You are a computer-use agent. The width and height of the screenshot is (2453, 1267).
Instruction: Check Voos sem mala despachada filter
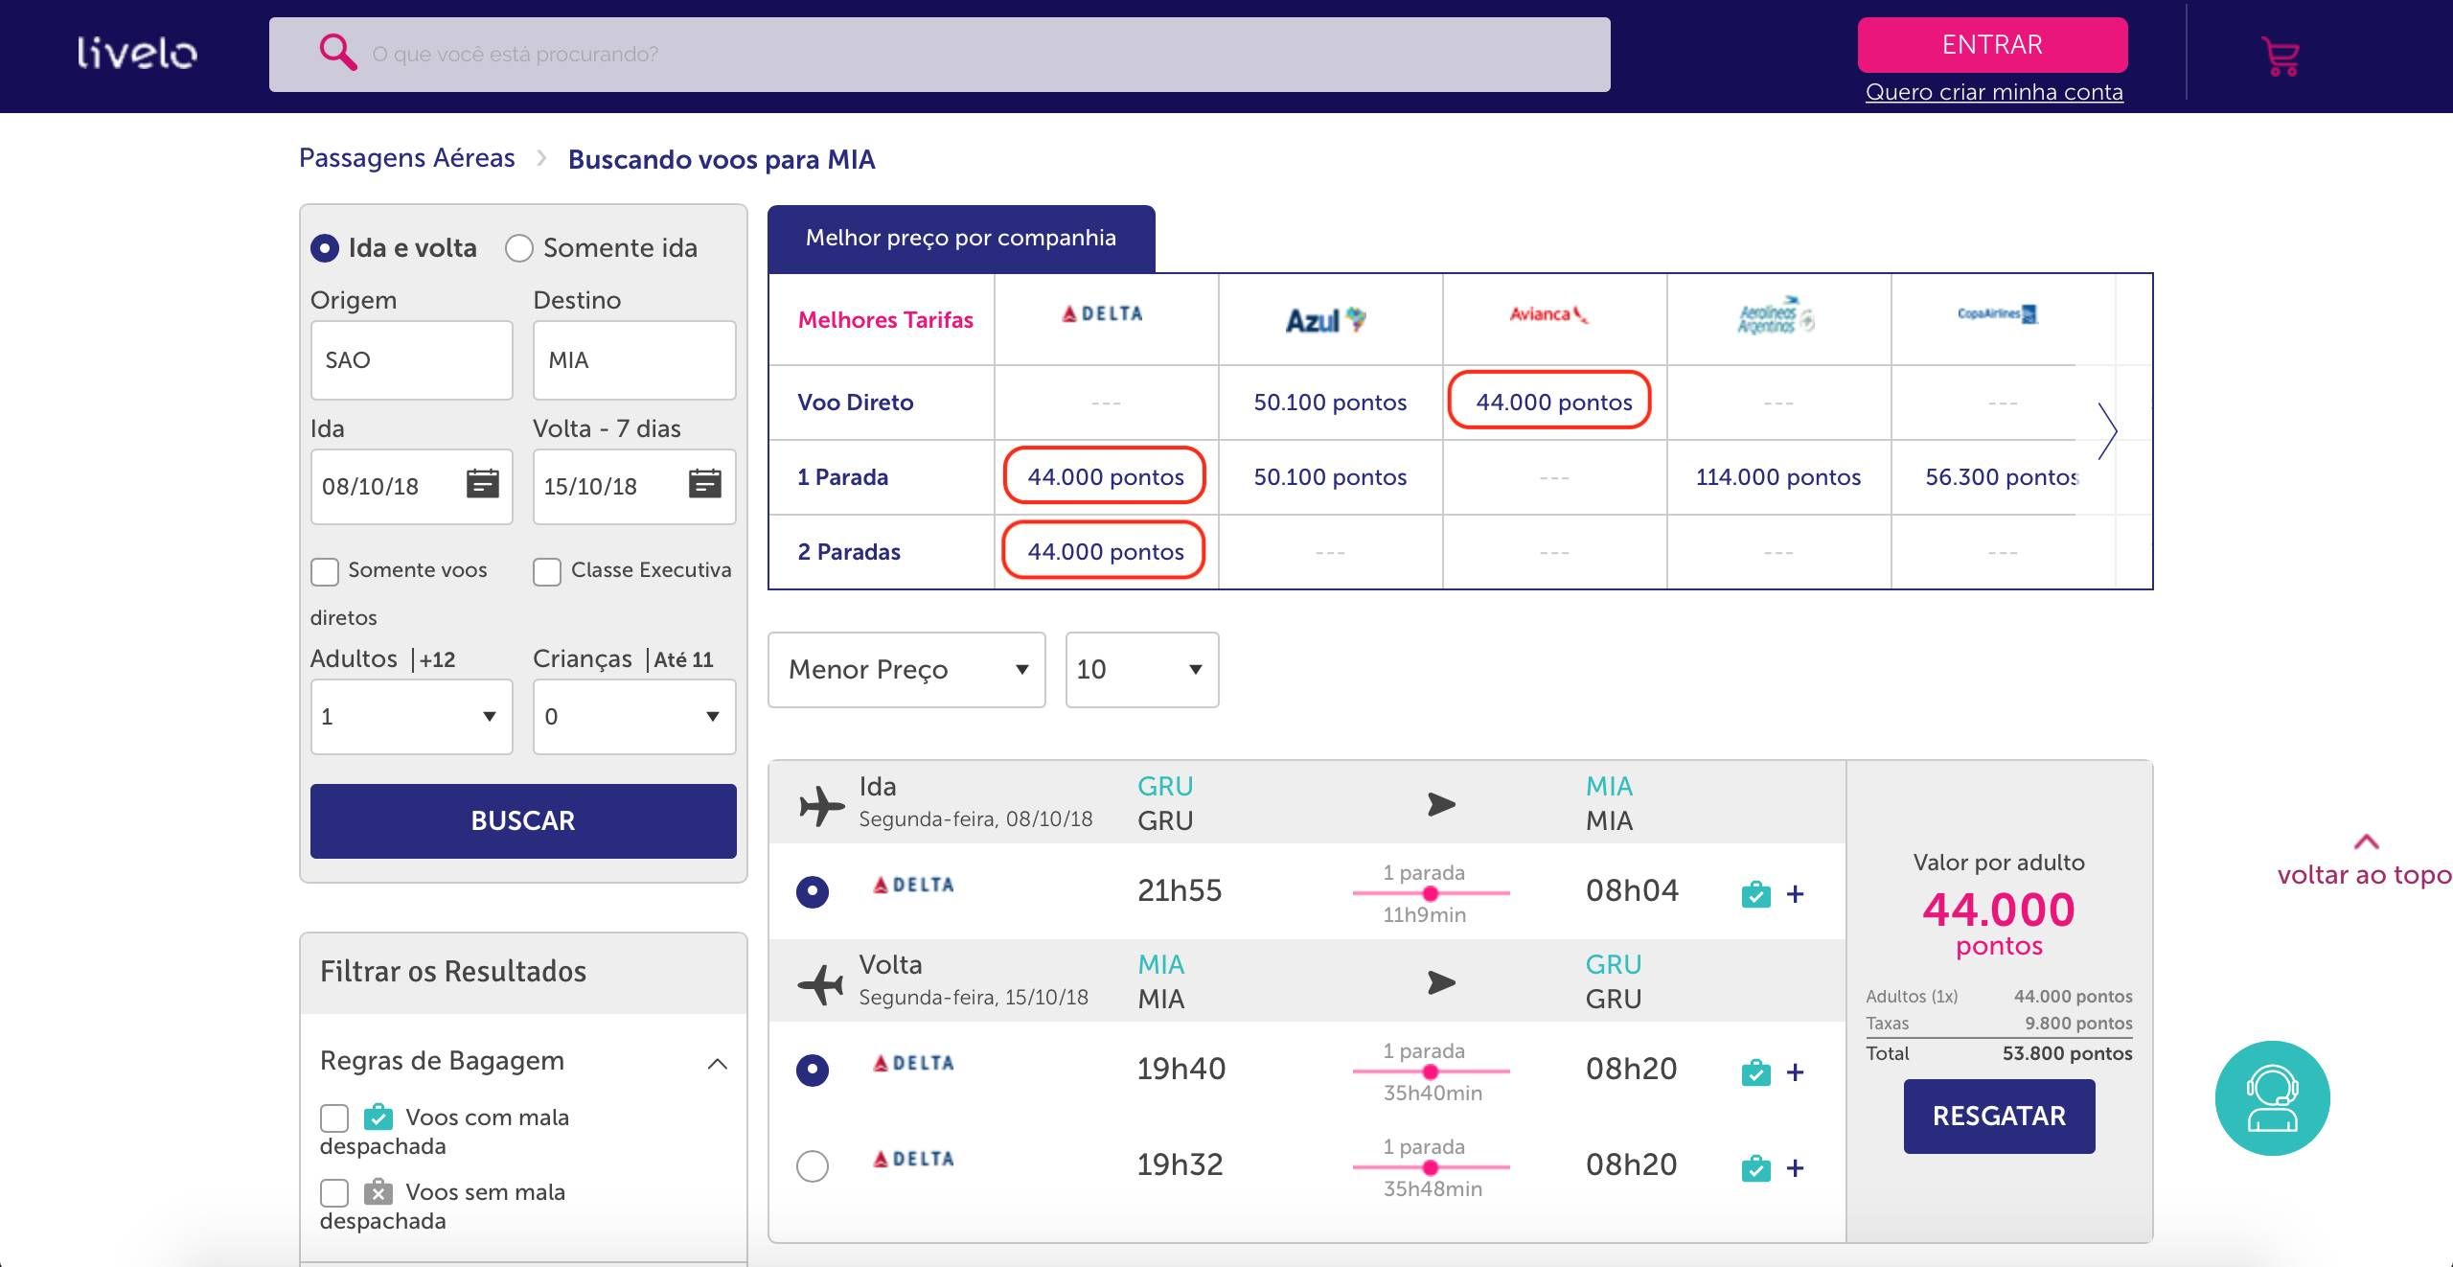(x=334, y=1192)
